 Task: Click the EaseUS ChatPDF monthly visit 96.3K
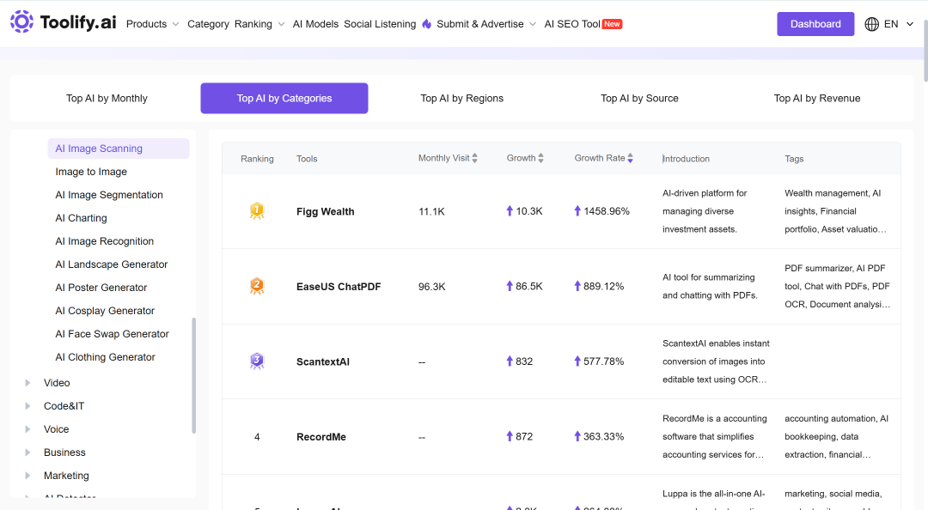(x=432, y=287)
